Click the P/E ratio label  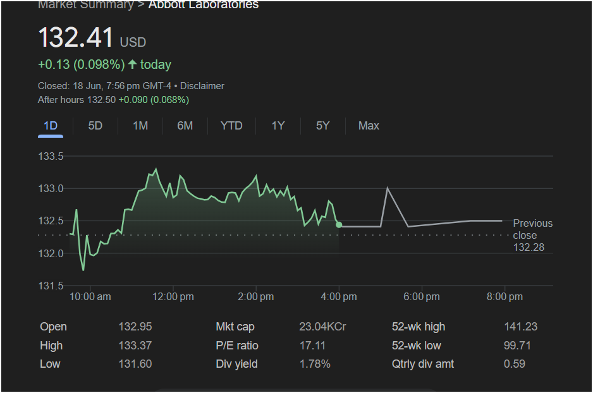(x=236, y=346)
